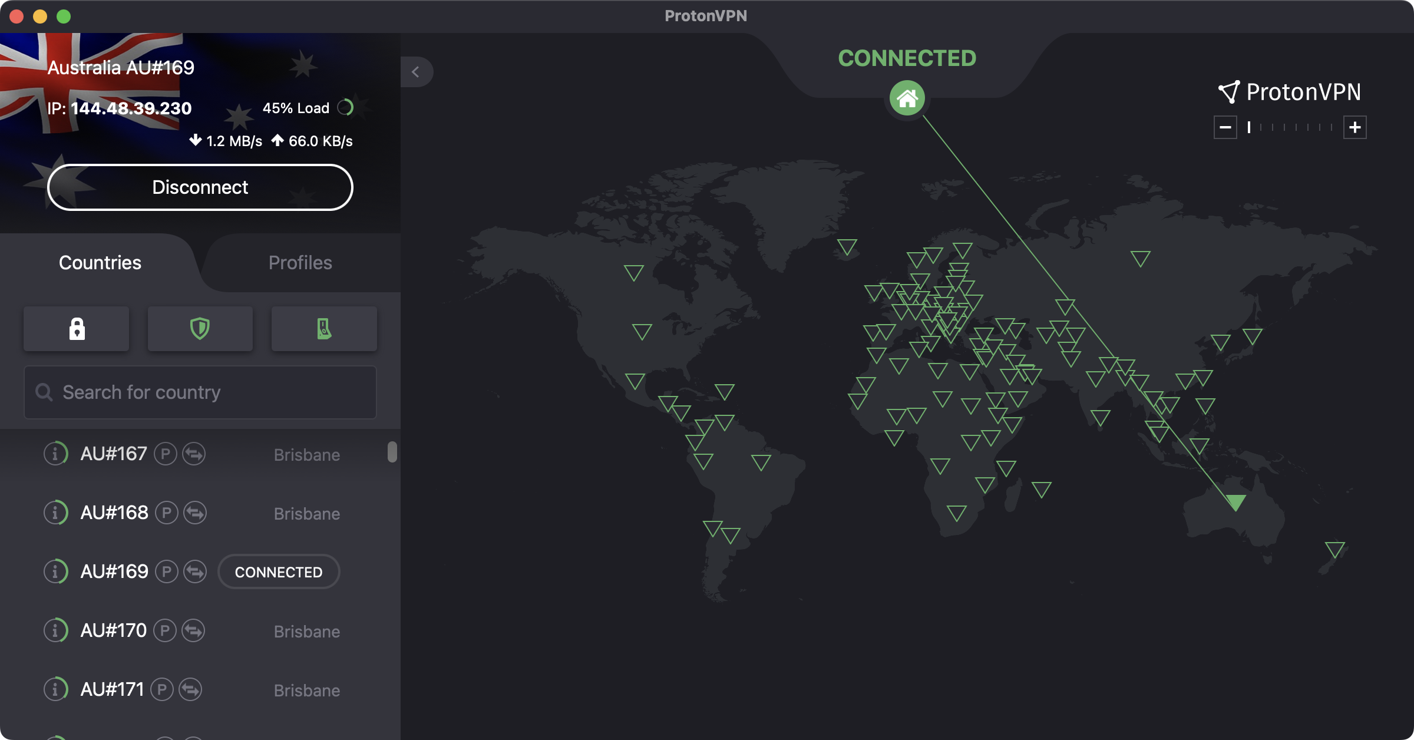Click the info icon for AU#167
Screen dimensions: 1414x740
point(55,454)
